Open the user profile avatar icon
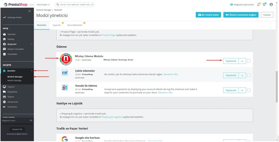Image resolution: width=279 pixels, height=142 pixels. click(x=271, y=4)
